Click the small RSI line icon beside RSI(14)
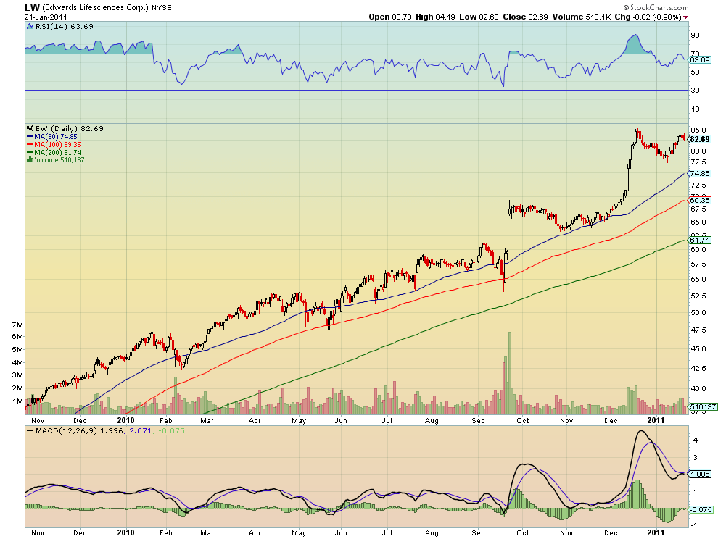Screen dimensions: 718x539 pyautogui.click(x=30, y=27)
